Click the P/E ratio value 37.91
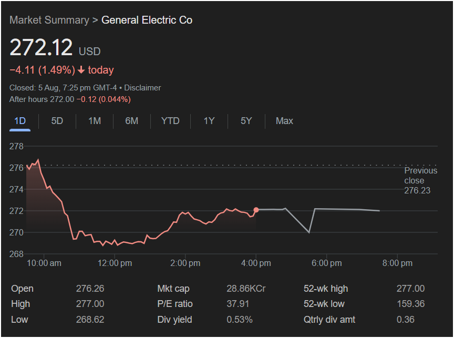The width and height of the screenshot is (454, 338). coord(238,304)
